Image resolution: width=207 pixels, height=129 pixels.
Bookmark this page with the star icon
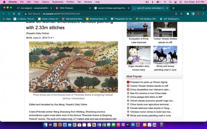pos(181,14)
